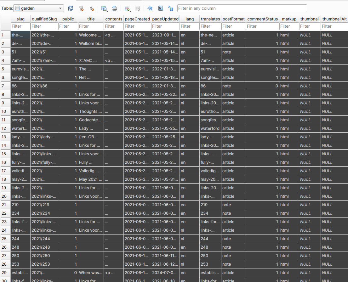Sort by the slug column header
The image size is (348, 282).
click(x=20, y=19)
